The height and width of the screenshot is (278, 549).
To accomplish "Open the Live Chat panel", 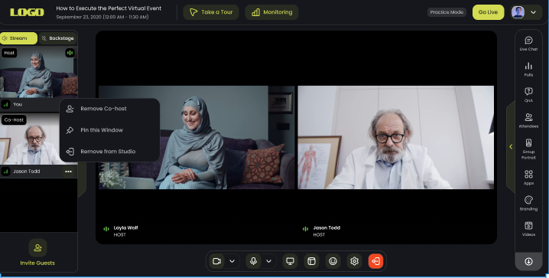I will click(x=528, y=44).
